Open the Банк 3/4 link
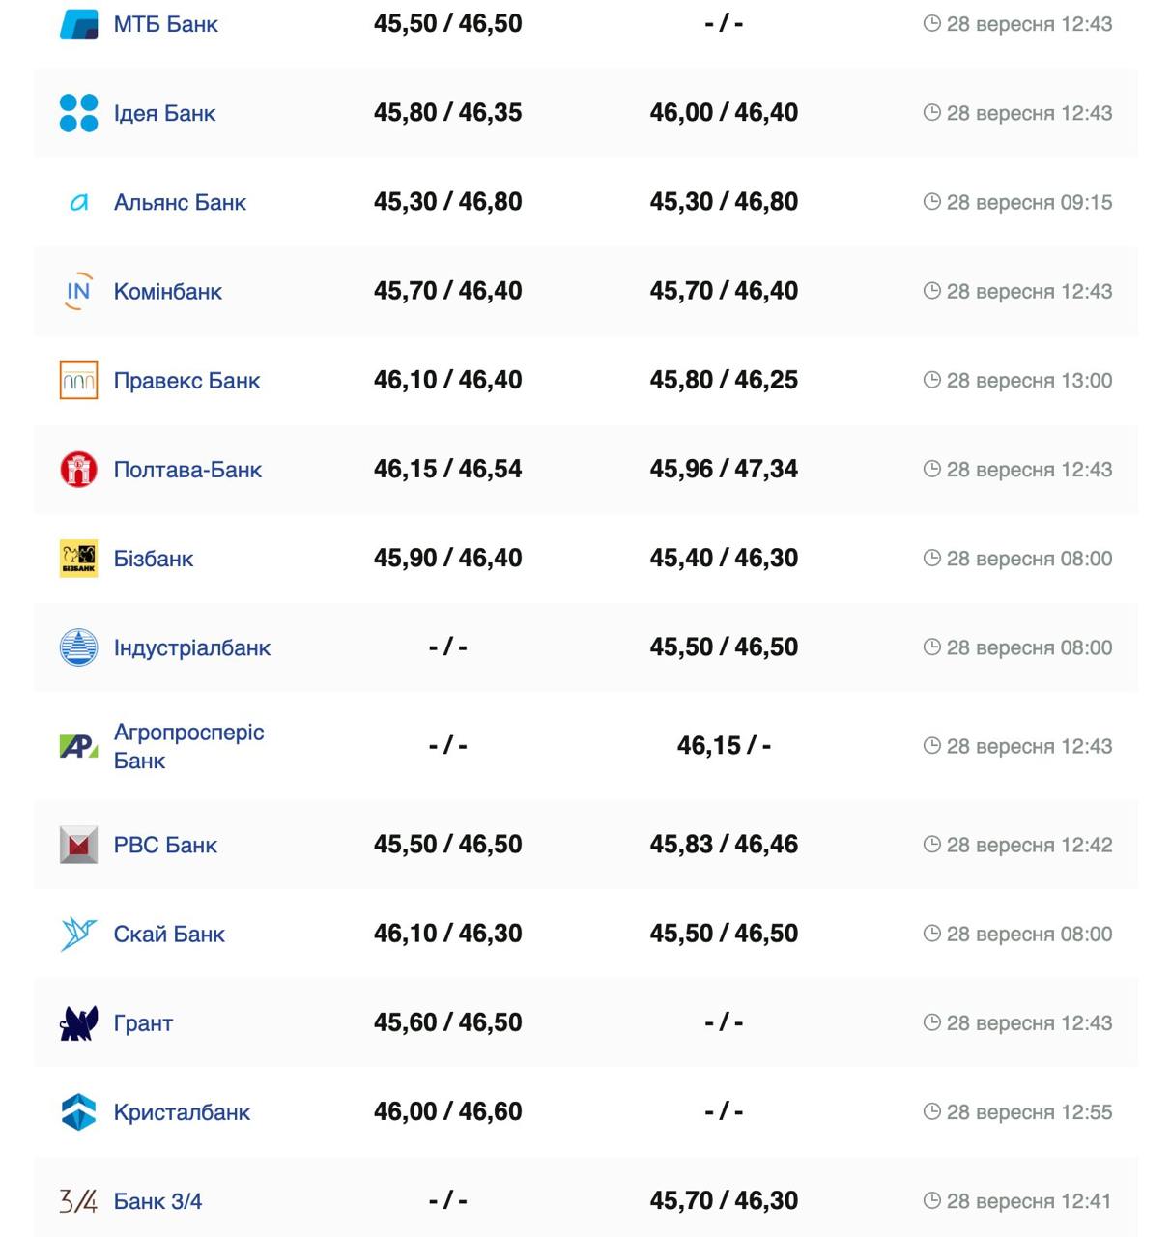1171x1237 pixels. point(157,1201)
